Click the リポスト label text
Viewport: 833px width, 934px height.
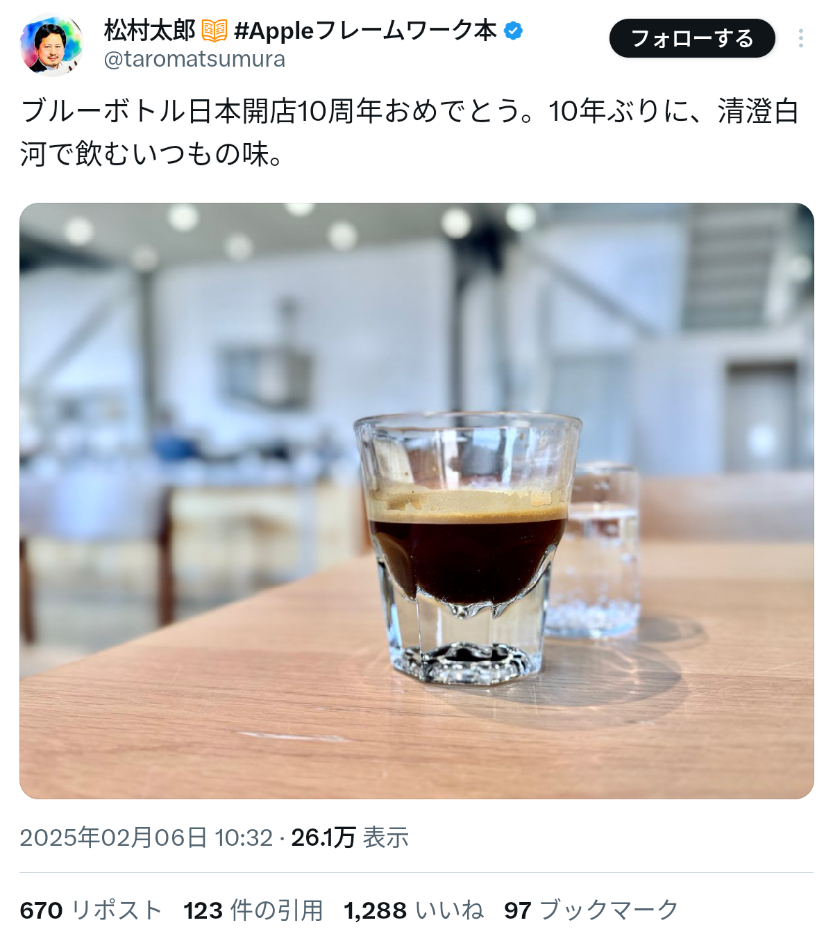click(117, 910)
